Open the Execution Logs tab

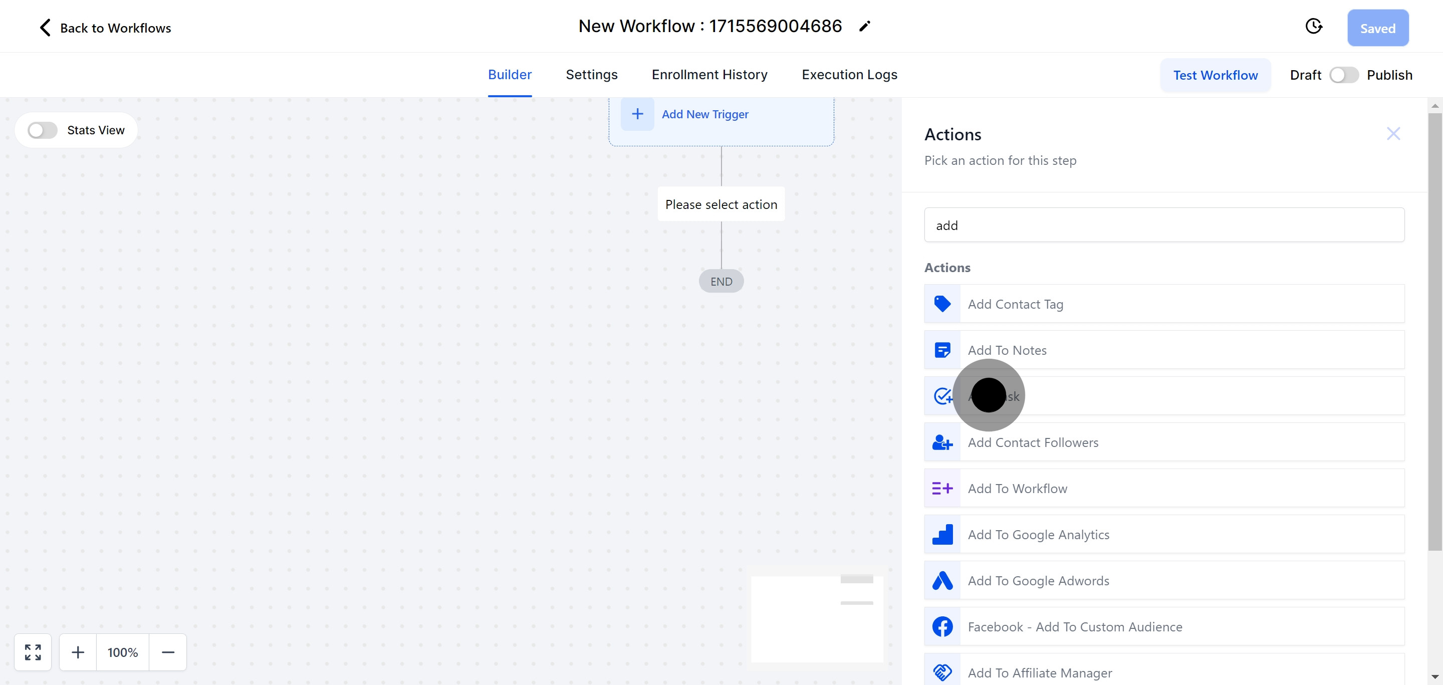849,75
